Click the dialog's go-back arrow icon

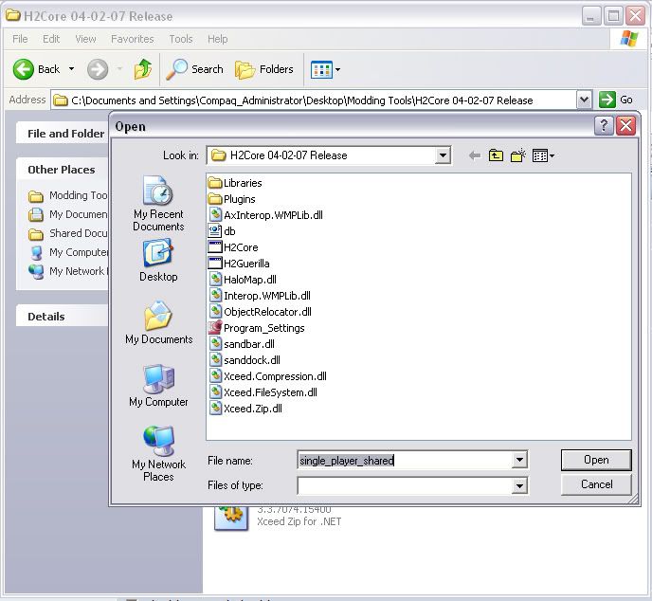475,156
